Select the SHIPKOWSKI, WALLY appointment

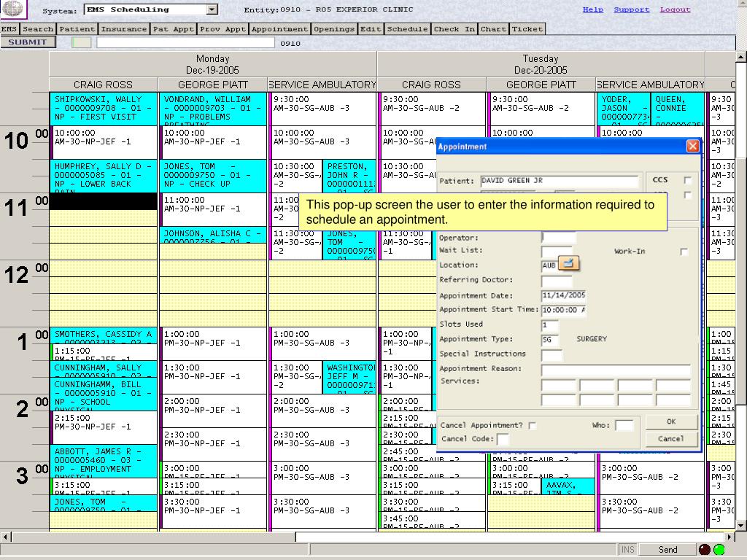103,109
